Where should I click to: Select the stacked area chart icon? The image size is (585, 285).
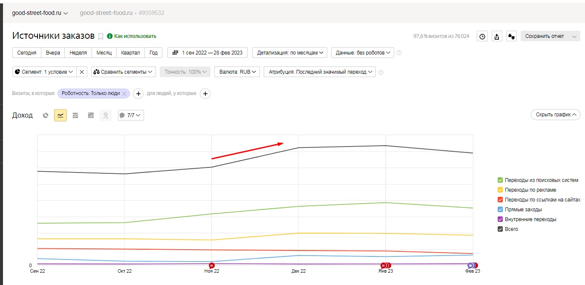75,115
